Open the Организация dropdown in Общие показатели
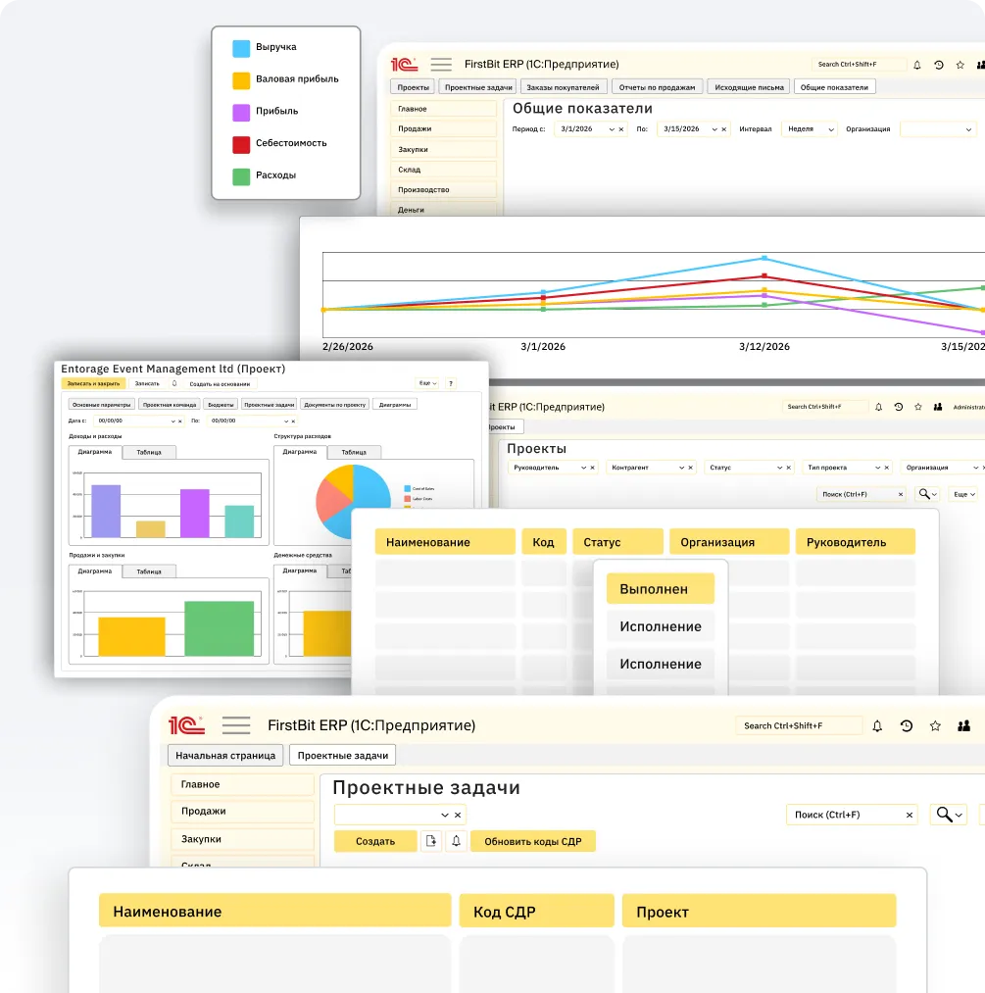Viewport: 985px width, 993px height. point(968,129)
